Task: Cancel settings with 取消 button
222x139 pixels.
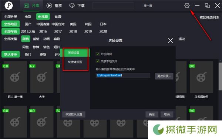Action: (x=167, y=114)
